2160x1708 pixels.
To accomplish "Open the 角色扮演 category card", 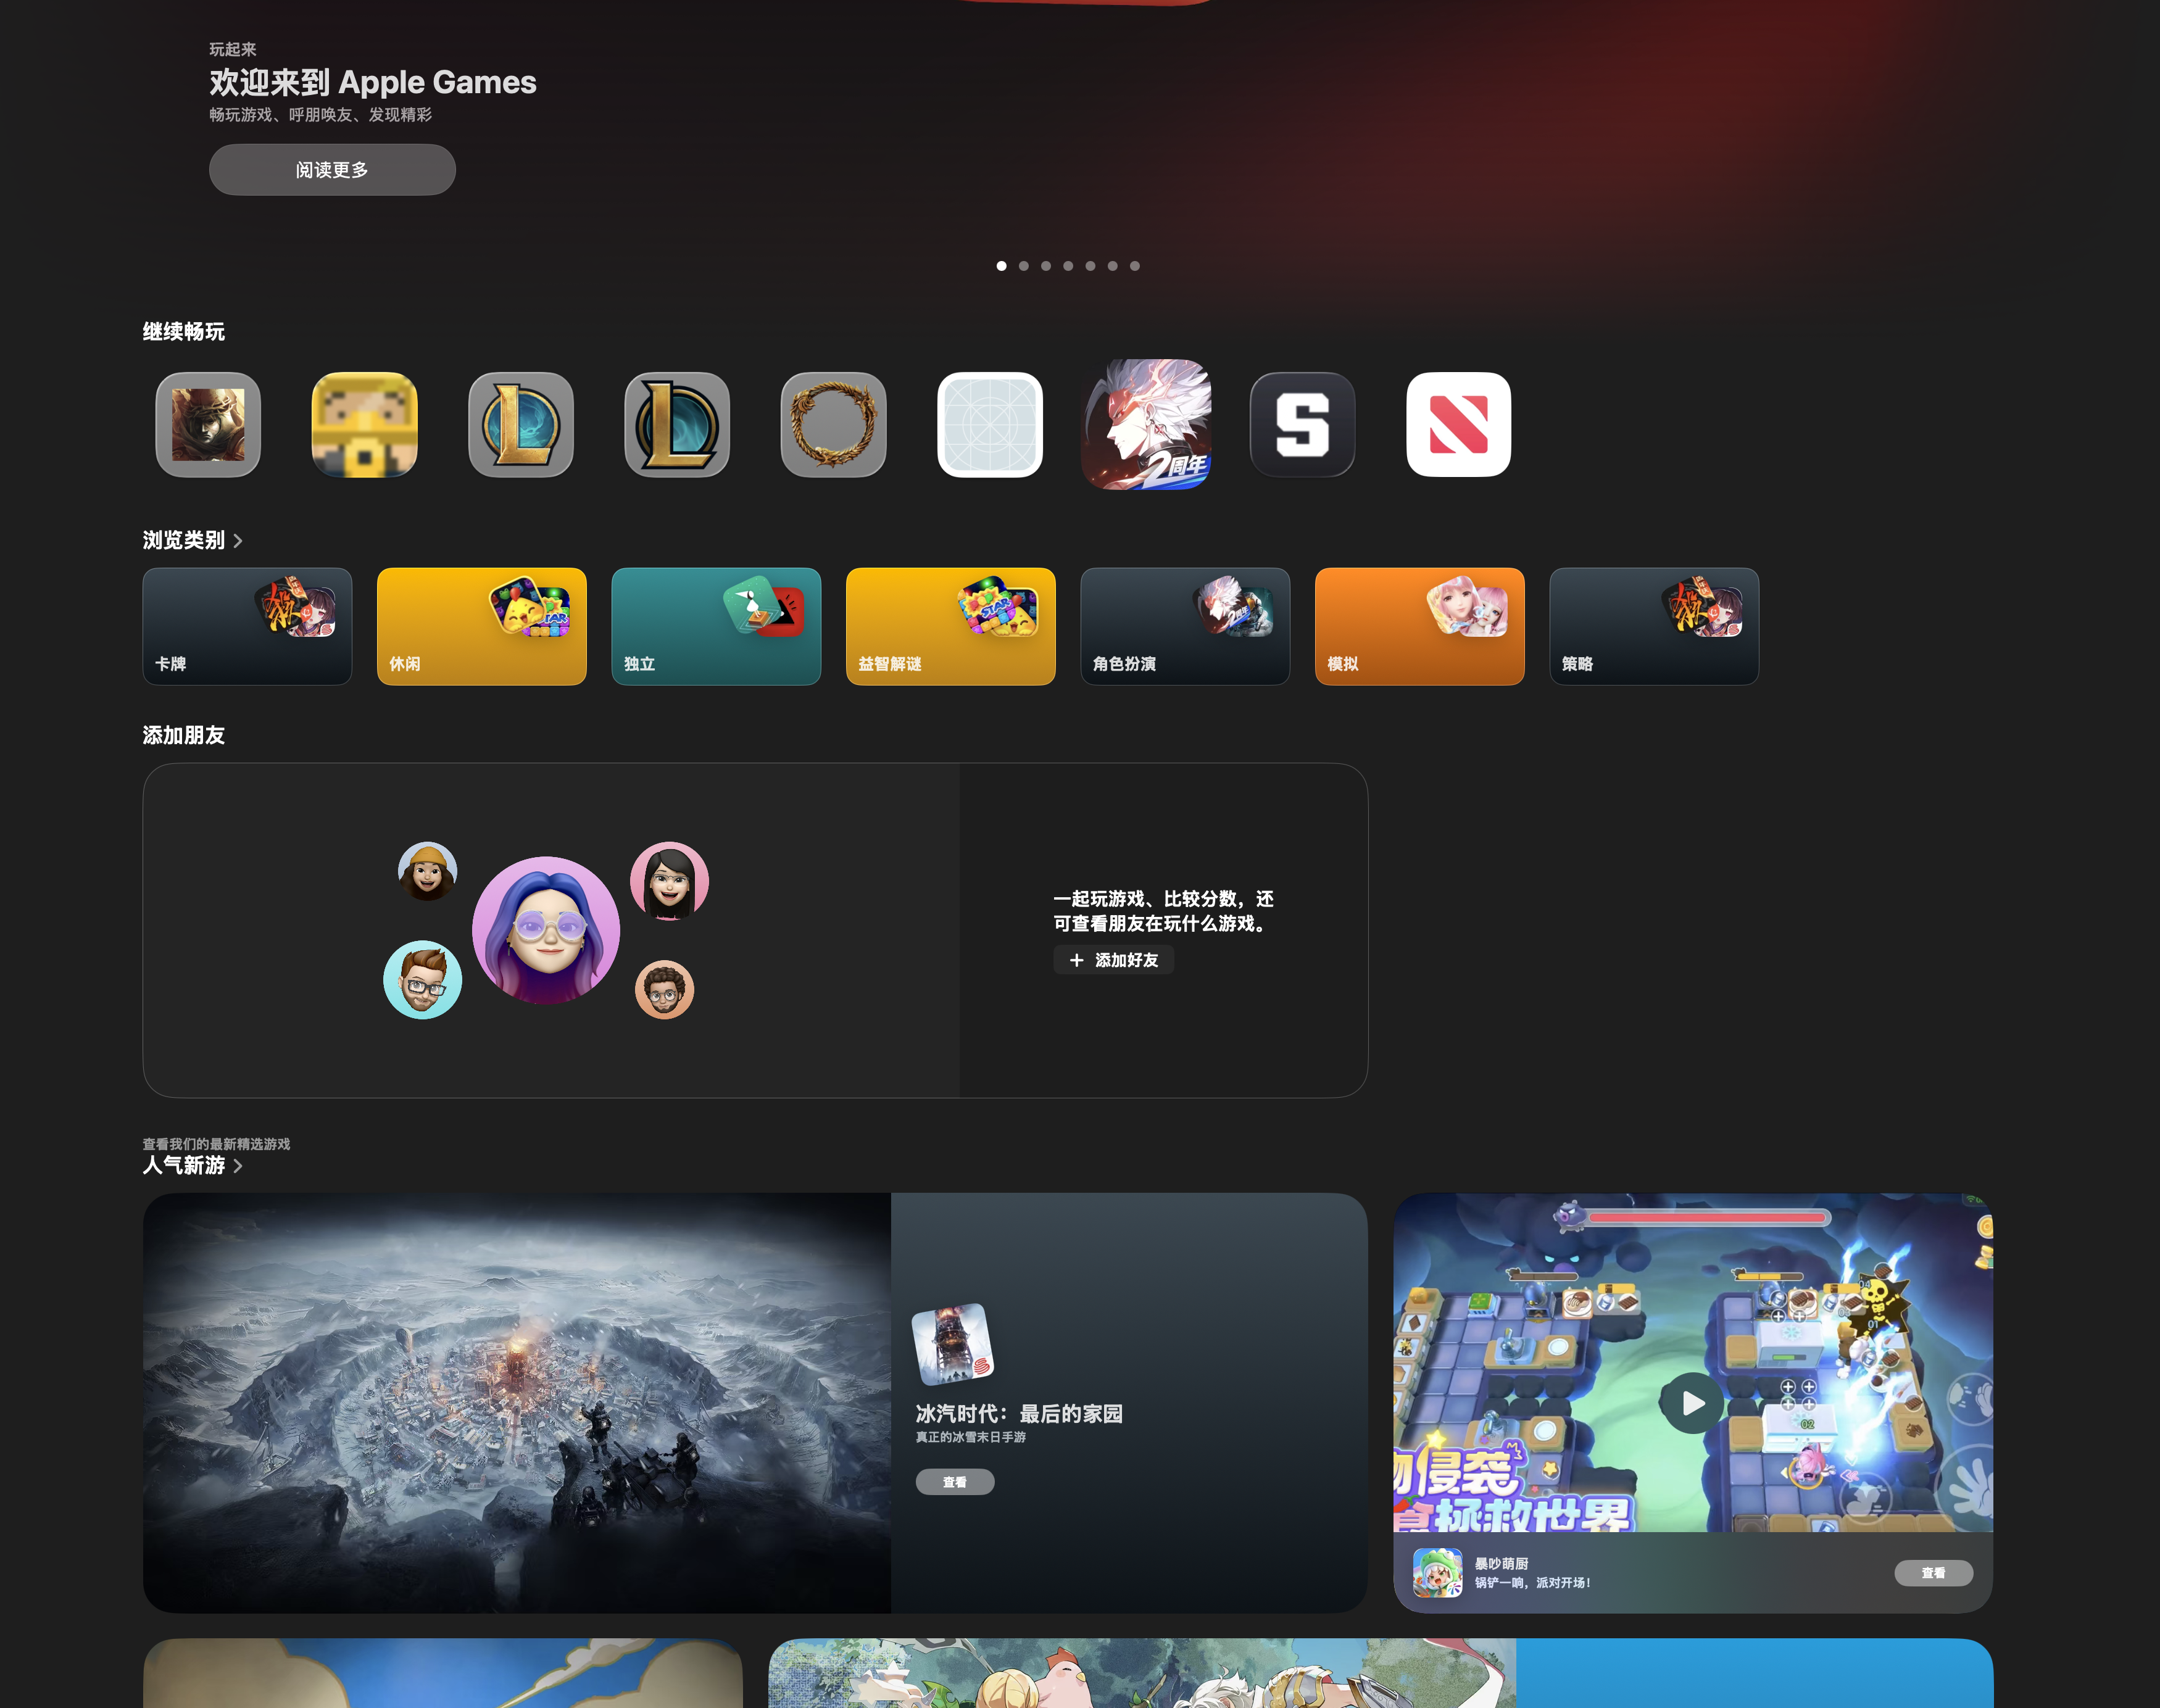I will [1185, 626].
